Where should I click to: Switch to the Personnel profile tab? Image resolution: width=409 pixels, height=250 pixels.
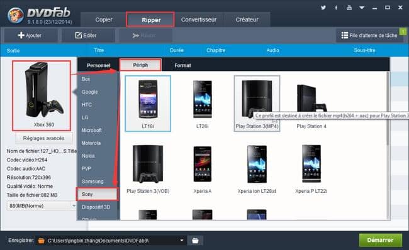tap(98, 65)
